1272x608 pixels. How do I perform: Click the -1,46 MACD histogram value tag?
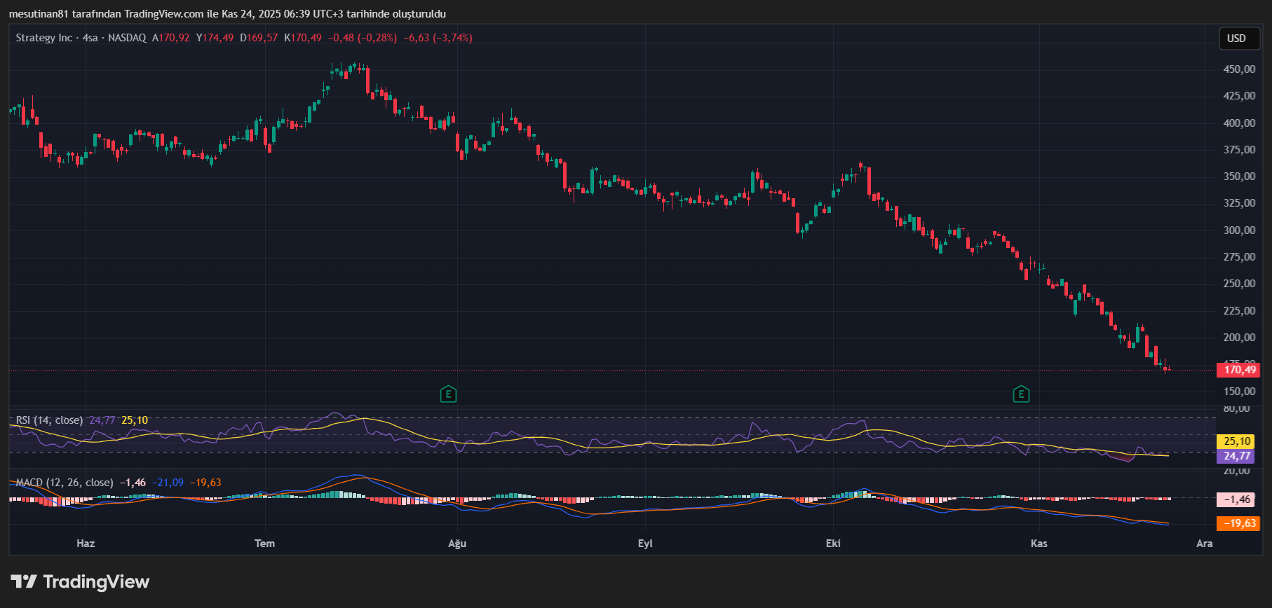(x=1238, y=499)
